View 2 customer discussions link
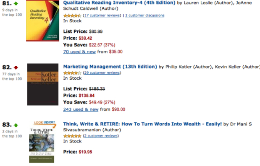Image resolution: width=260 pixels, height=166 pixels. (x=145, y=16)
